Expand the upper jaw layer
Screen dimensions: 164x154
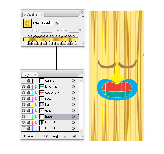[x=36, y=93]
